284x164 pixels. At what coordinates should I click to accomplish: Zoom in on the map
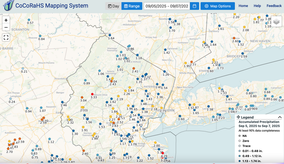coord(6,20)
